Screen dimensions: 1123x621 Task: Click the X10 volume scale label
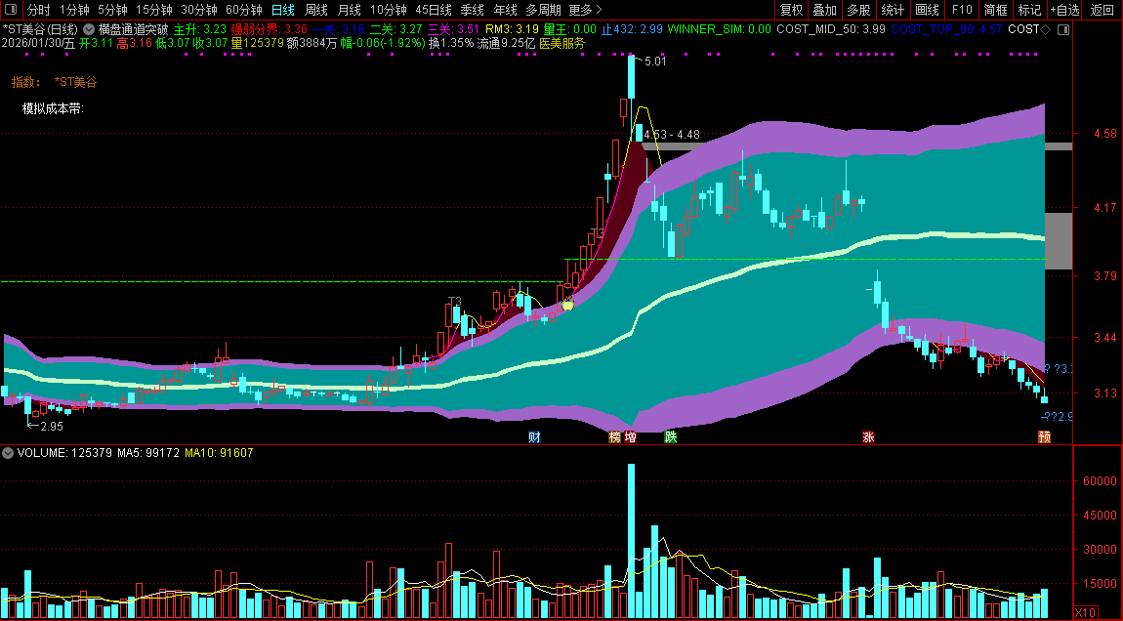1086,612
